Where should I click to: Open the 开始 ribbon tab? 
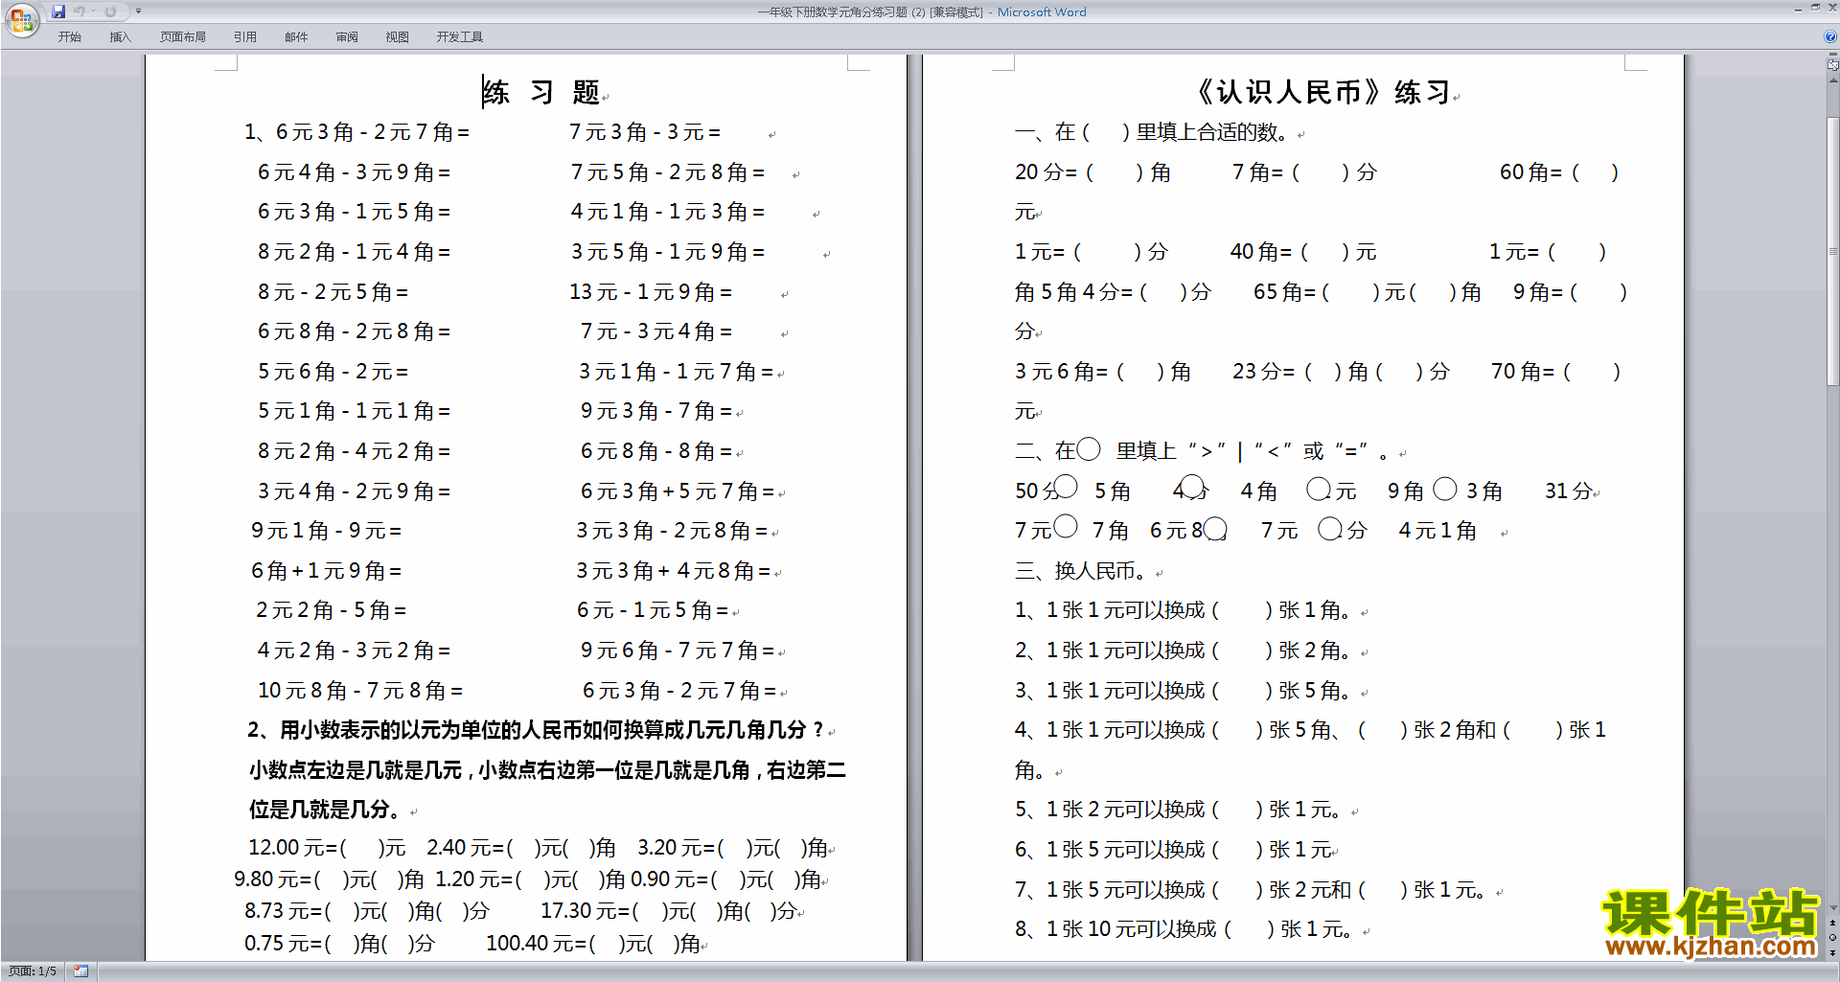click(69, 36)
